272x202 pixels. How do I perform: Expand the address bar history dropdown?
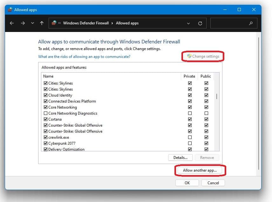[188, 23]
